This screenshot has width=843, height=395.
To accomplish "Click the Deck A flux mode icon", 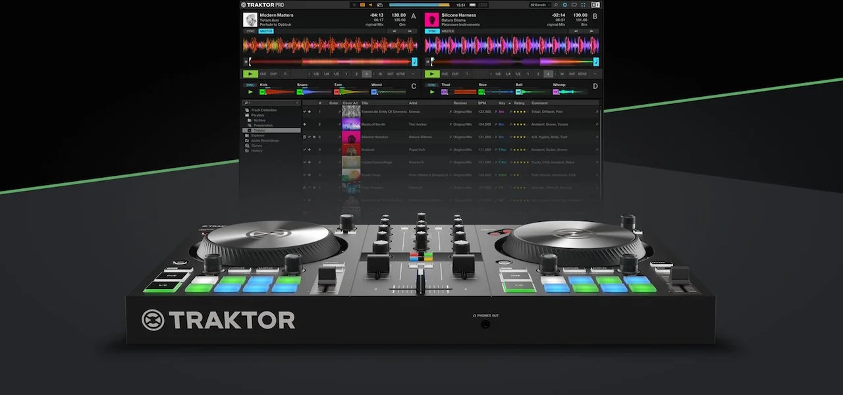I will (x=285, y=74).
